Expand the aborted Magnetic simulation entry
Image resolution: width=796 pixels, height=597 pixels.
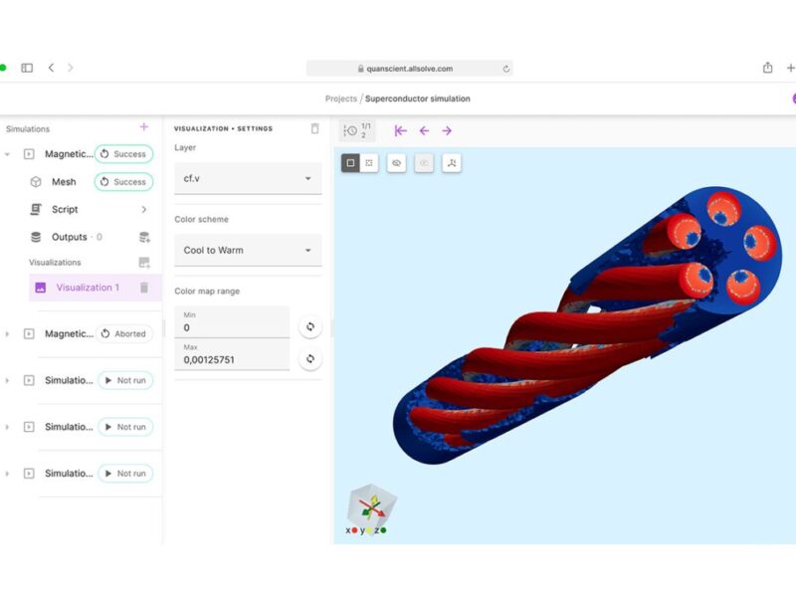click(6, 333)
